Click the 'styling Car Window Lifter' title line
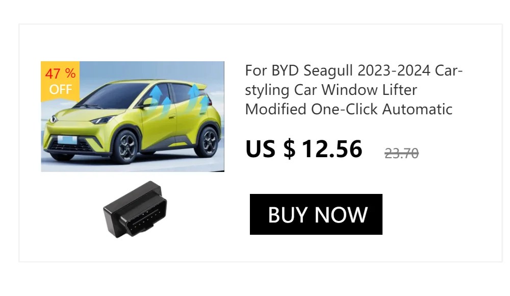Image resolution: width=510 pixels, height=296 pixels. pyautogui.click(x=331, y=90)
